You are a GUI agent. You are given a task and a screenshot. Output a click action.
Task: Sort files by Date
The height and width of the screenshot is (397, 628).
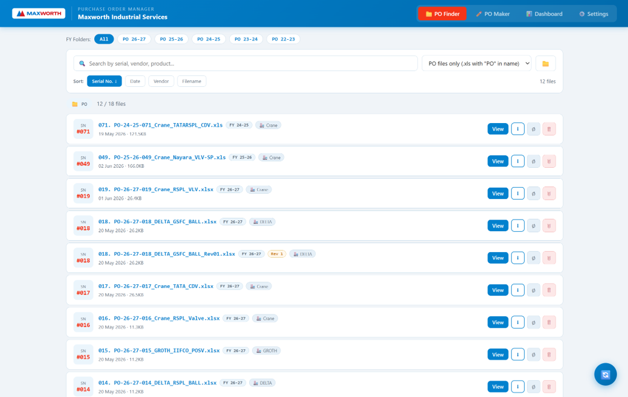135,81
